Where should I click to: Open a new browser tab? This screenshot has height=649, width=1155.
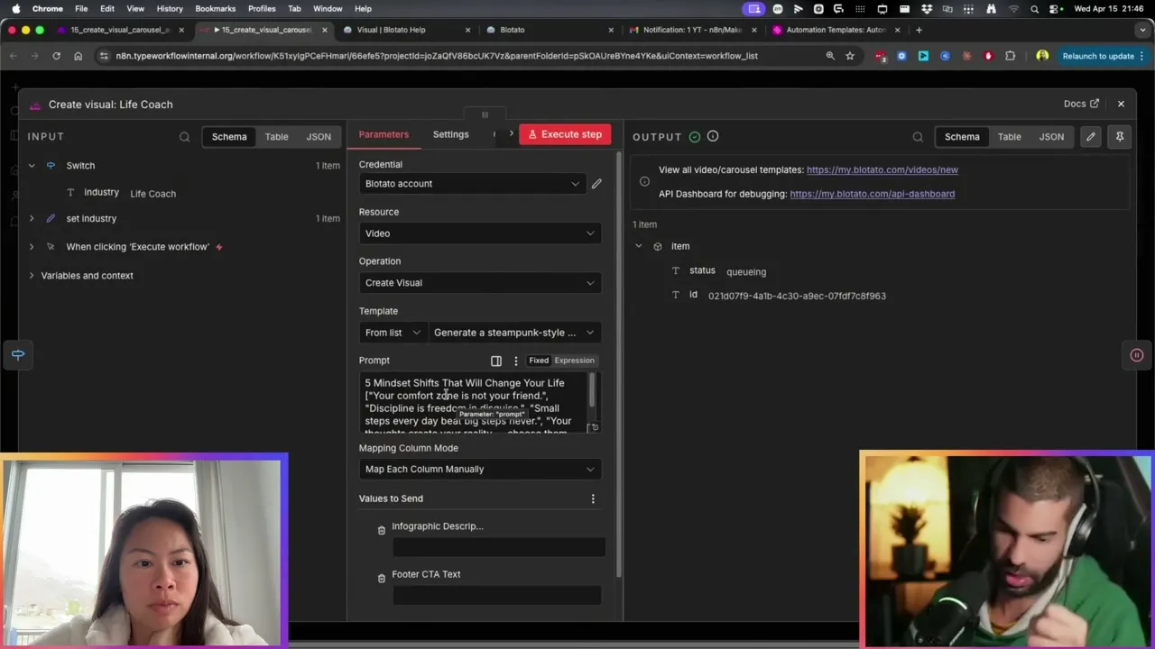919,30
